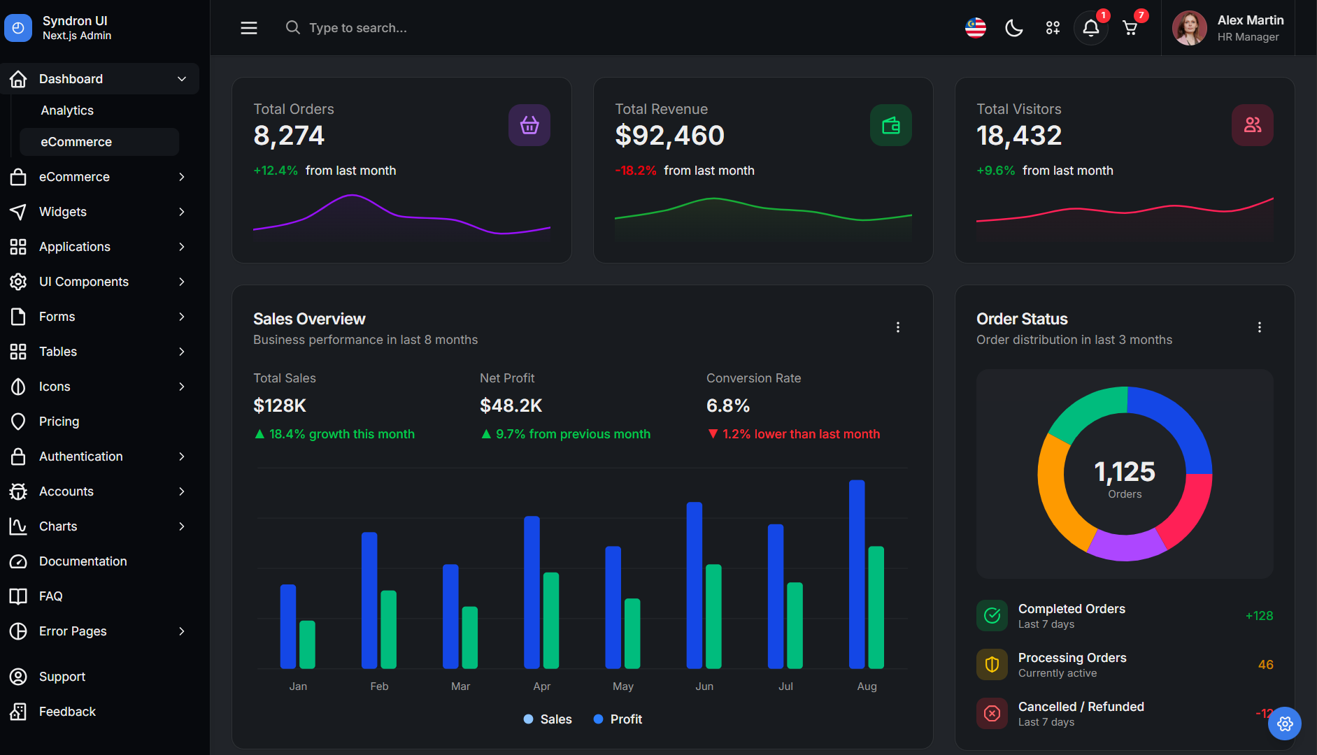This screenshot has width=1317, height=755.
Task: Click the Total Visitors users icon
Action: (x=1253, y=125)
